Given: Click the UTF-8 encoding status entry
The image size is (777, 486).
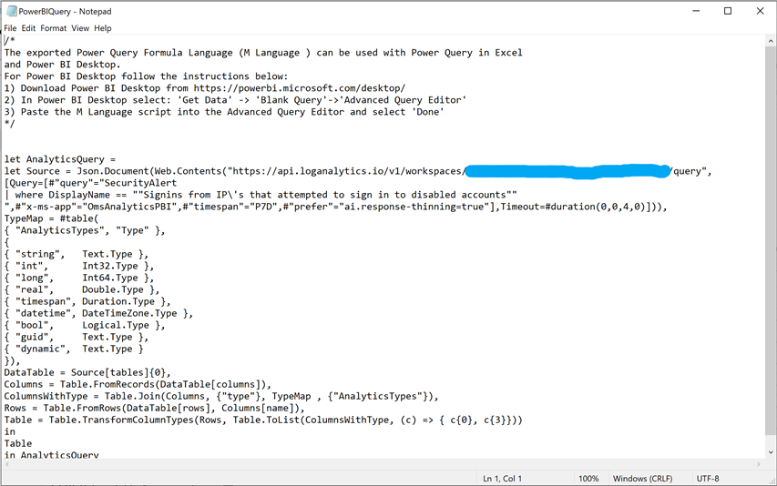Looking at the screenshot, I should (x=708, y=479).
